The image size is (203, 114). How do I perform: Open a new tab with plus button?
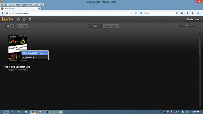(x=39, y=9)
